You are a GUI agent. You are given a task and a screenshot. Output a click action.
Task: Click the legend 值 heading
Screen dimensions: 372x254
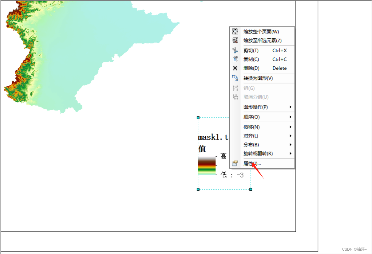[x=202, y=149]
